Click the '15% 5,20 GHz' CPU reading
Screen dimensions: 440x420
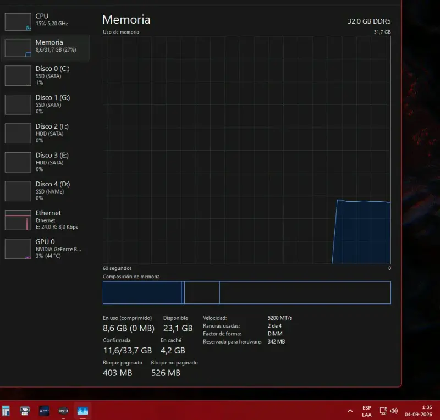coord(52,24)
